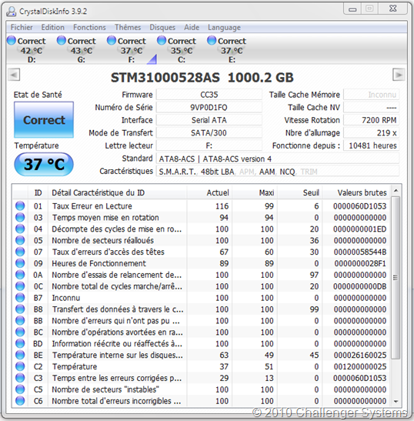Open the Fichier menu

click(x=22, y=28)
